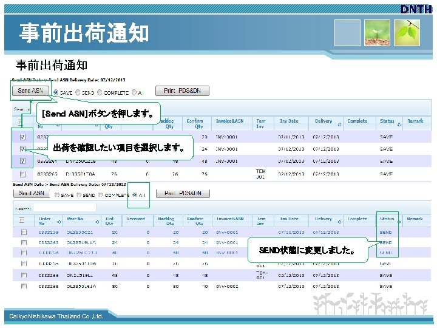
Task: Check lower-table row with Ord Qty 76
Action: (x=24, y=264)
